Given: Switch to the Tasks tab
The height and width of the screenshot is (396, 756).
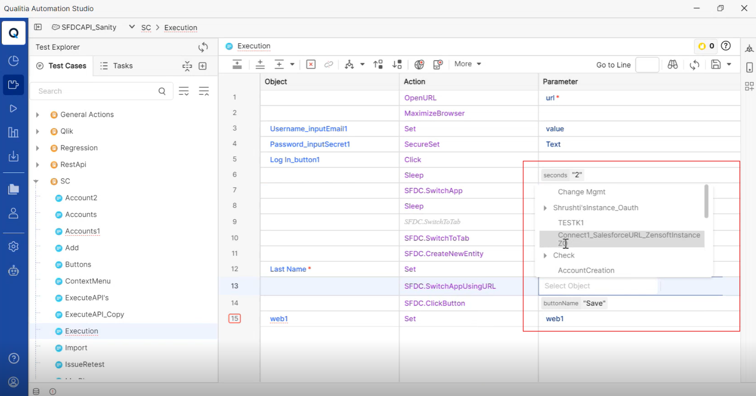Looking at the screenshot, I should 117,66.
